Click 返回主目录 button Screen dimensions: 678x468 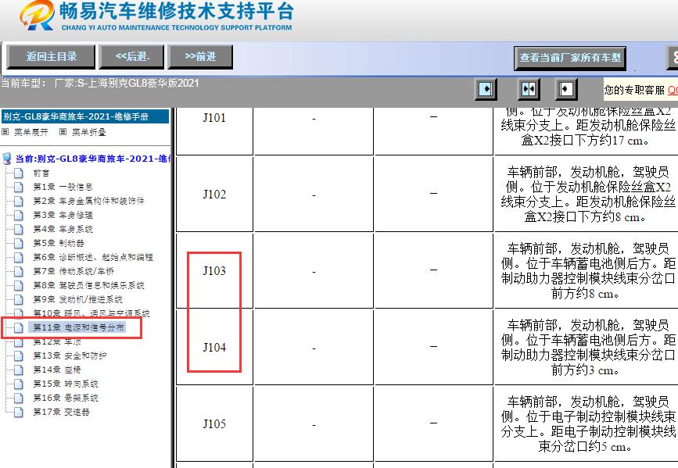click(x=51, y=56)
